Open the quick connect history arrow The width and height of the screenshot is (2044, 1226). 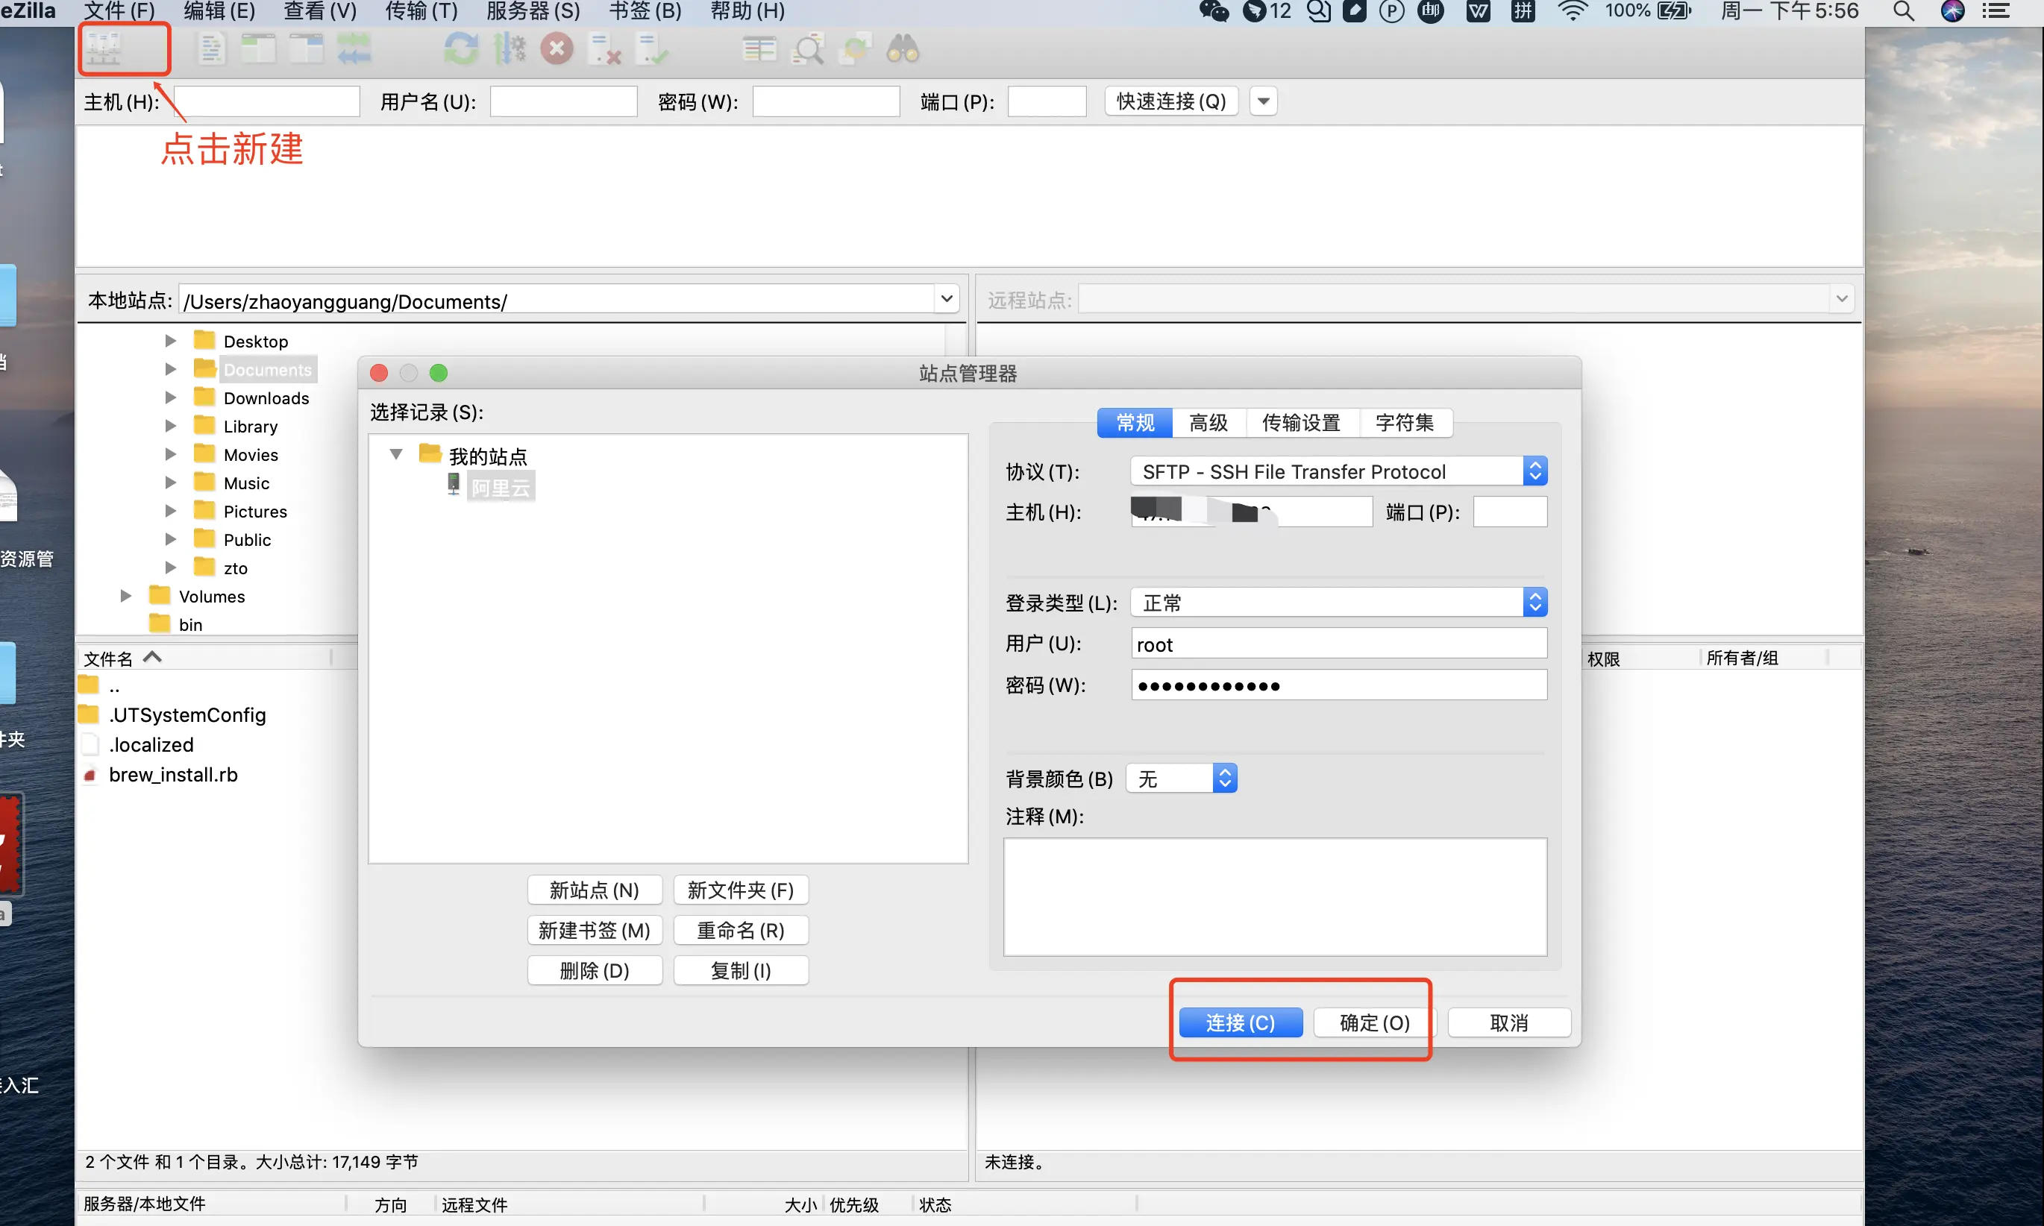(1262, 101)
